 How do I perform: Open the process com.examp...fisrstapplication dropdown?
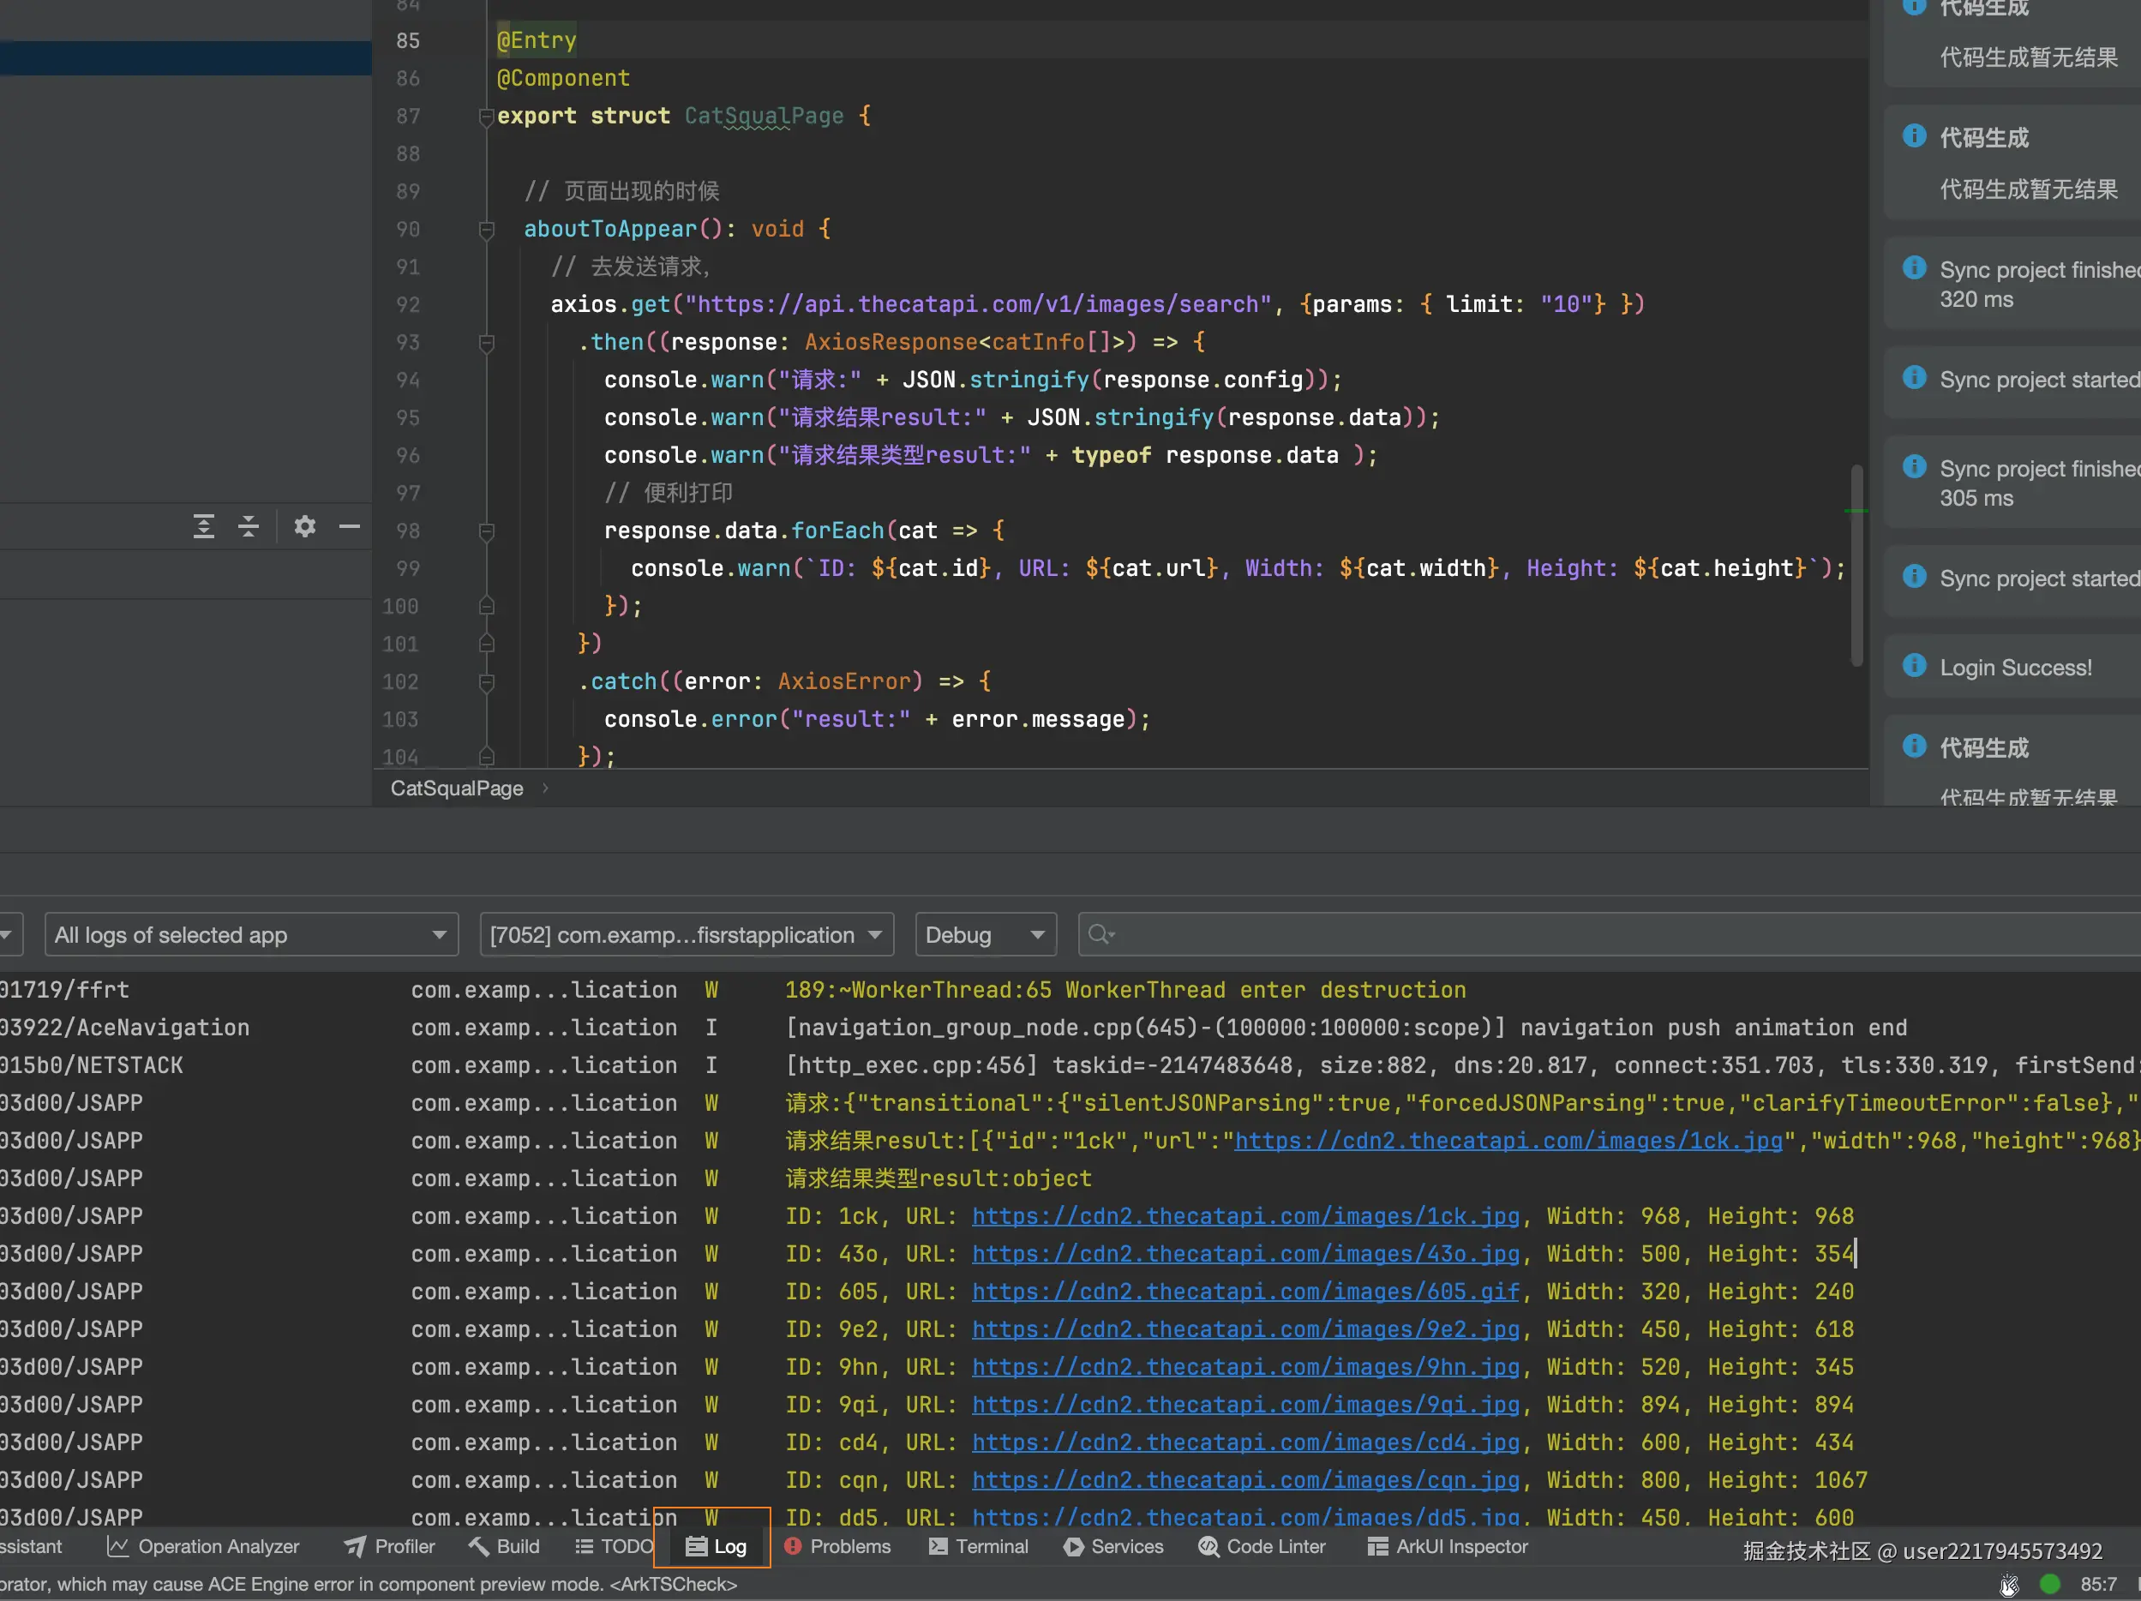686,934
